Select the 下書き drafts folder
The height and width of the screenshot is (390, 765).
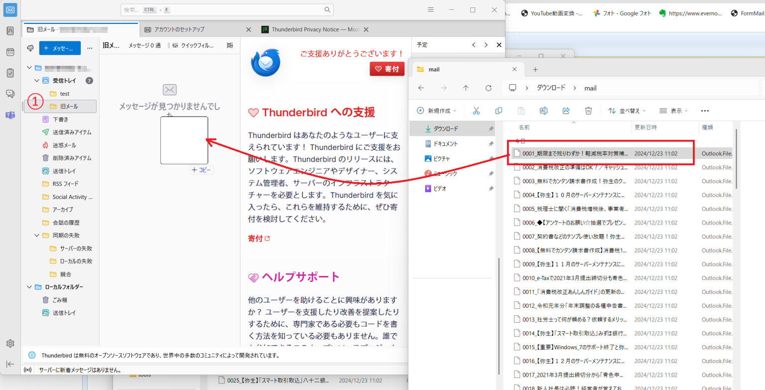pos(61,120)
